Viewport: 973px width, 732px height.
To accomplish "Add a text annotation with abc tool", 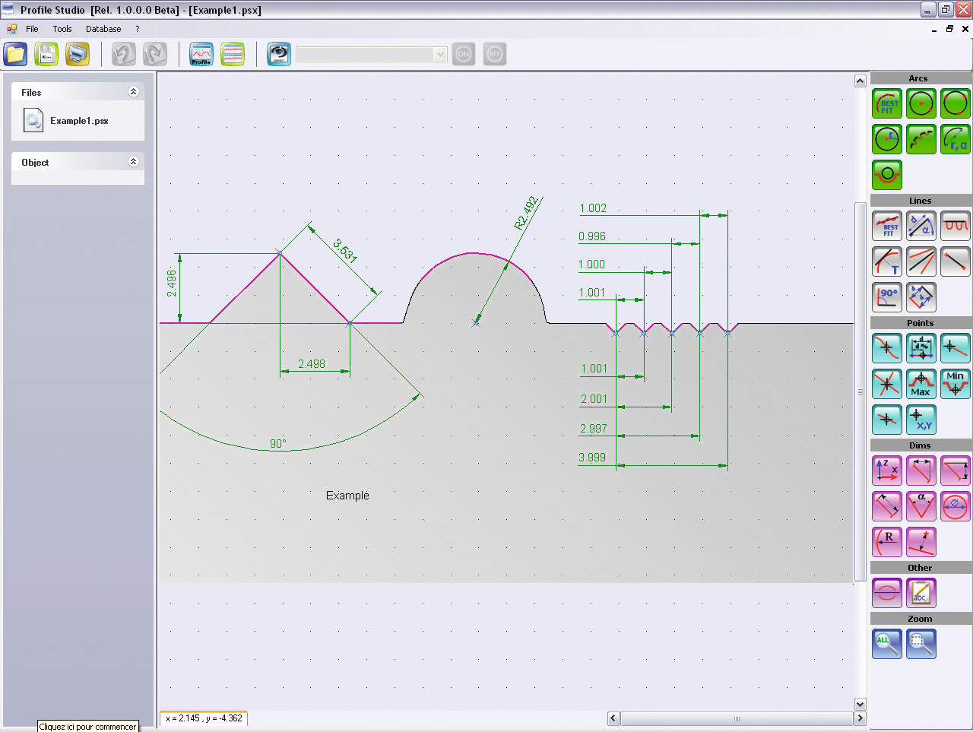I will (921, 593).
